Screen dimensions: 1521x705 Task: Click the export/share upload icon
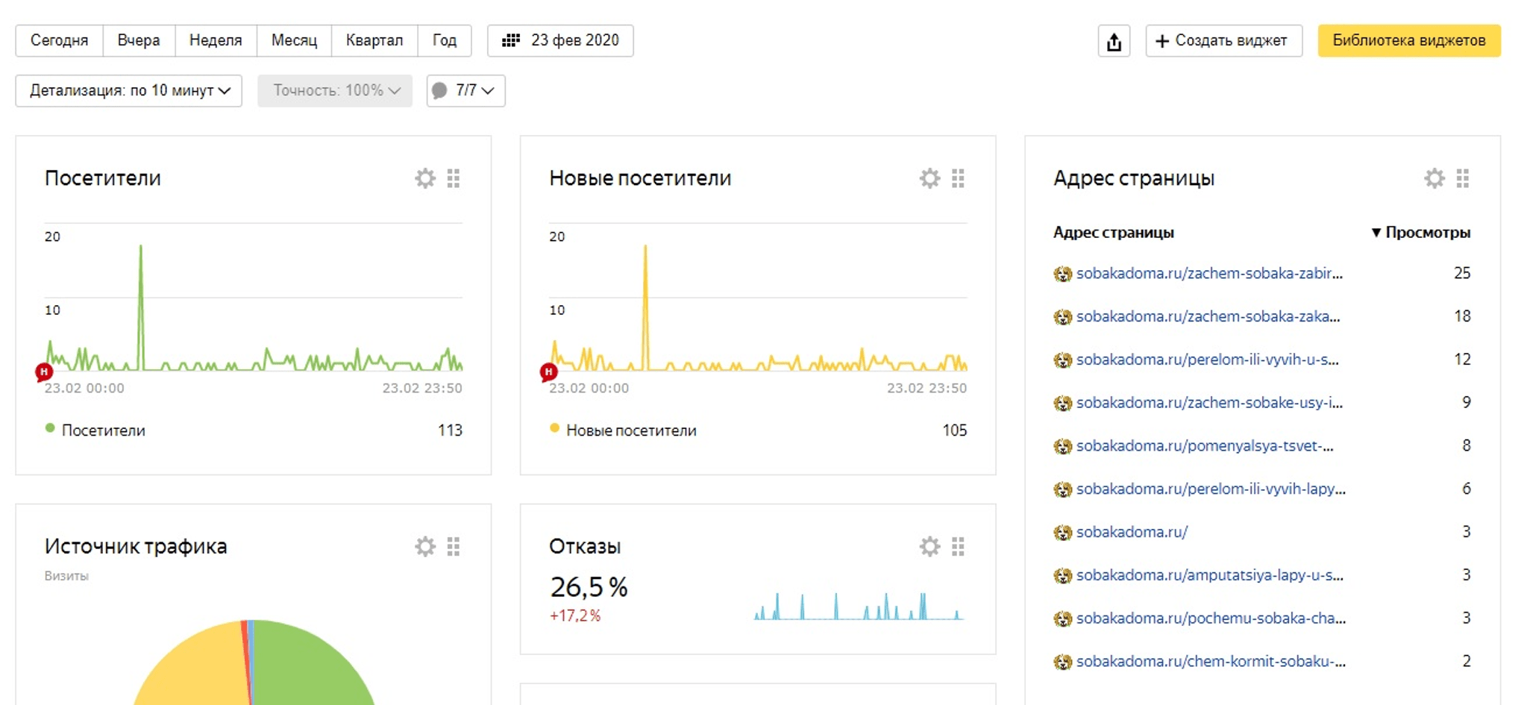tap(1114, 41)
